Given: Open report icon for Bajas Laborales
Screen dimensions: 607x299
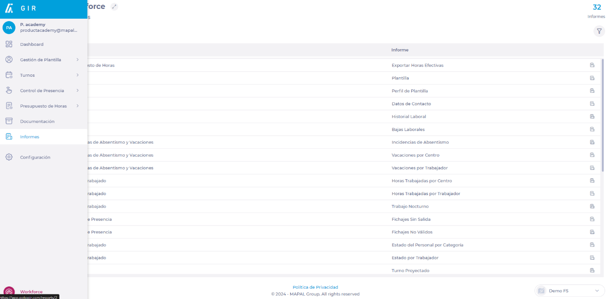Looking at the screenshot, I should [592, 129].
